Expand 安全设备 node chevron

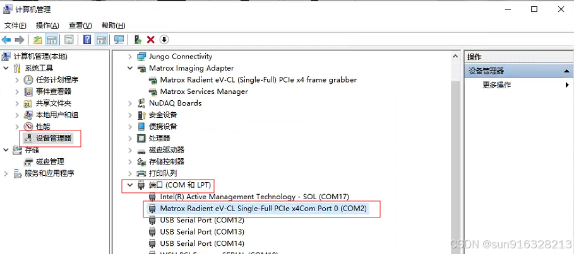point(129,115)
